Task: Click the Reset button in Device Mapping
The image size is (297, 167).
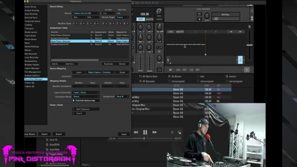Action: tap(123, 72)
